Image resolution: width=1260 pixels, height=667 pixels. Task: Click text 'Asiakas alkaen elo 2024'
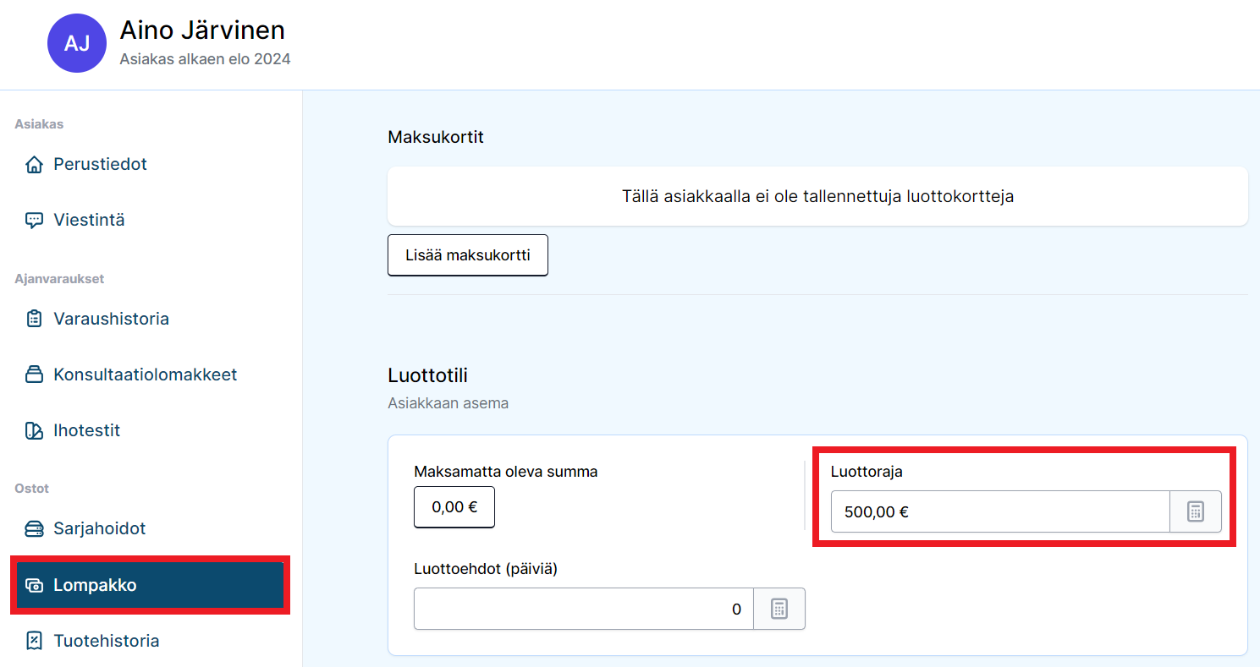tap(205, 59)
